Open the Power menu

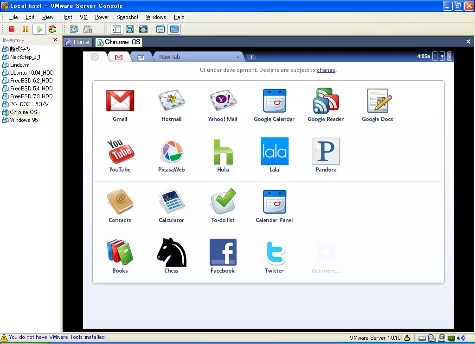tap(102, 17)
